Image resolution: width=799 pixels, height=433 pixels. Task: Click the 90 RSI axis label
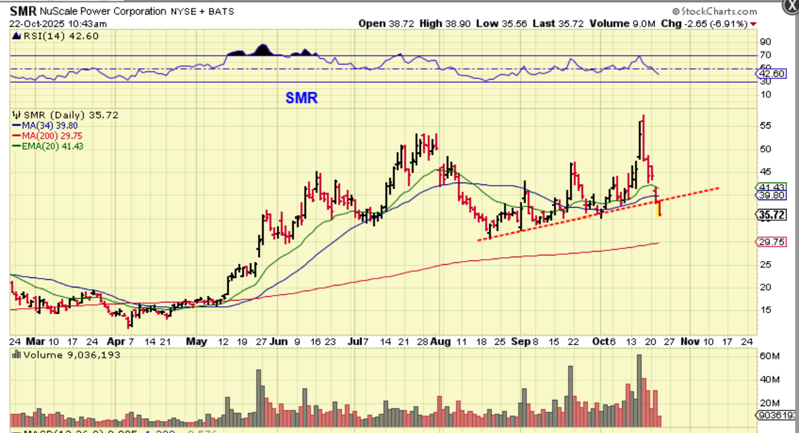point(766,41)
